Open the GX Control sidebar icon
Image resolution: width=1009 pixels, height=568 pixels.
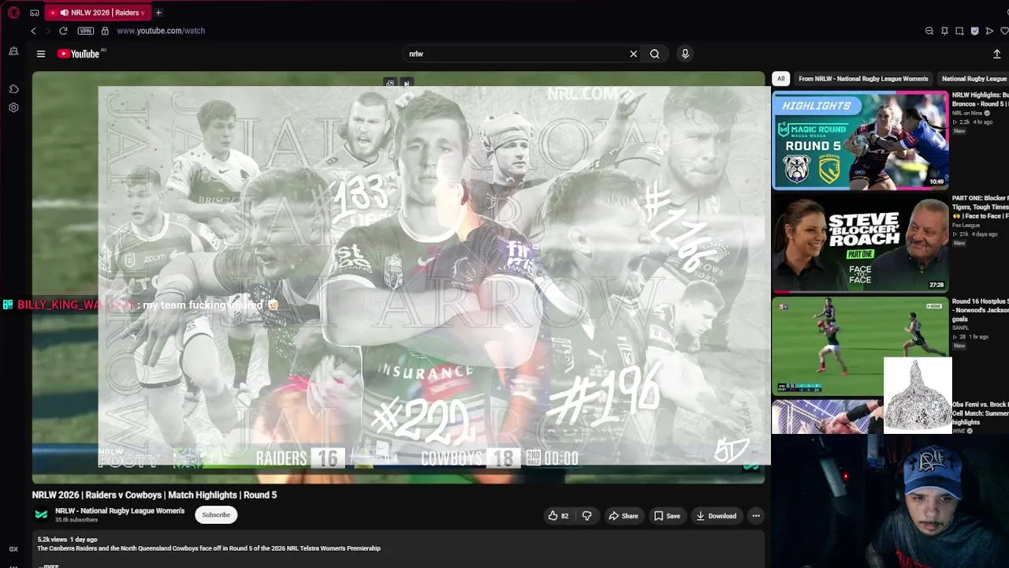point(13,51)
